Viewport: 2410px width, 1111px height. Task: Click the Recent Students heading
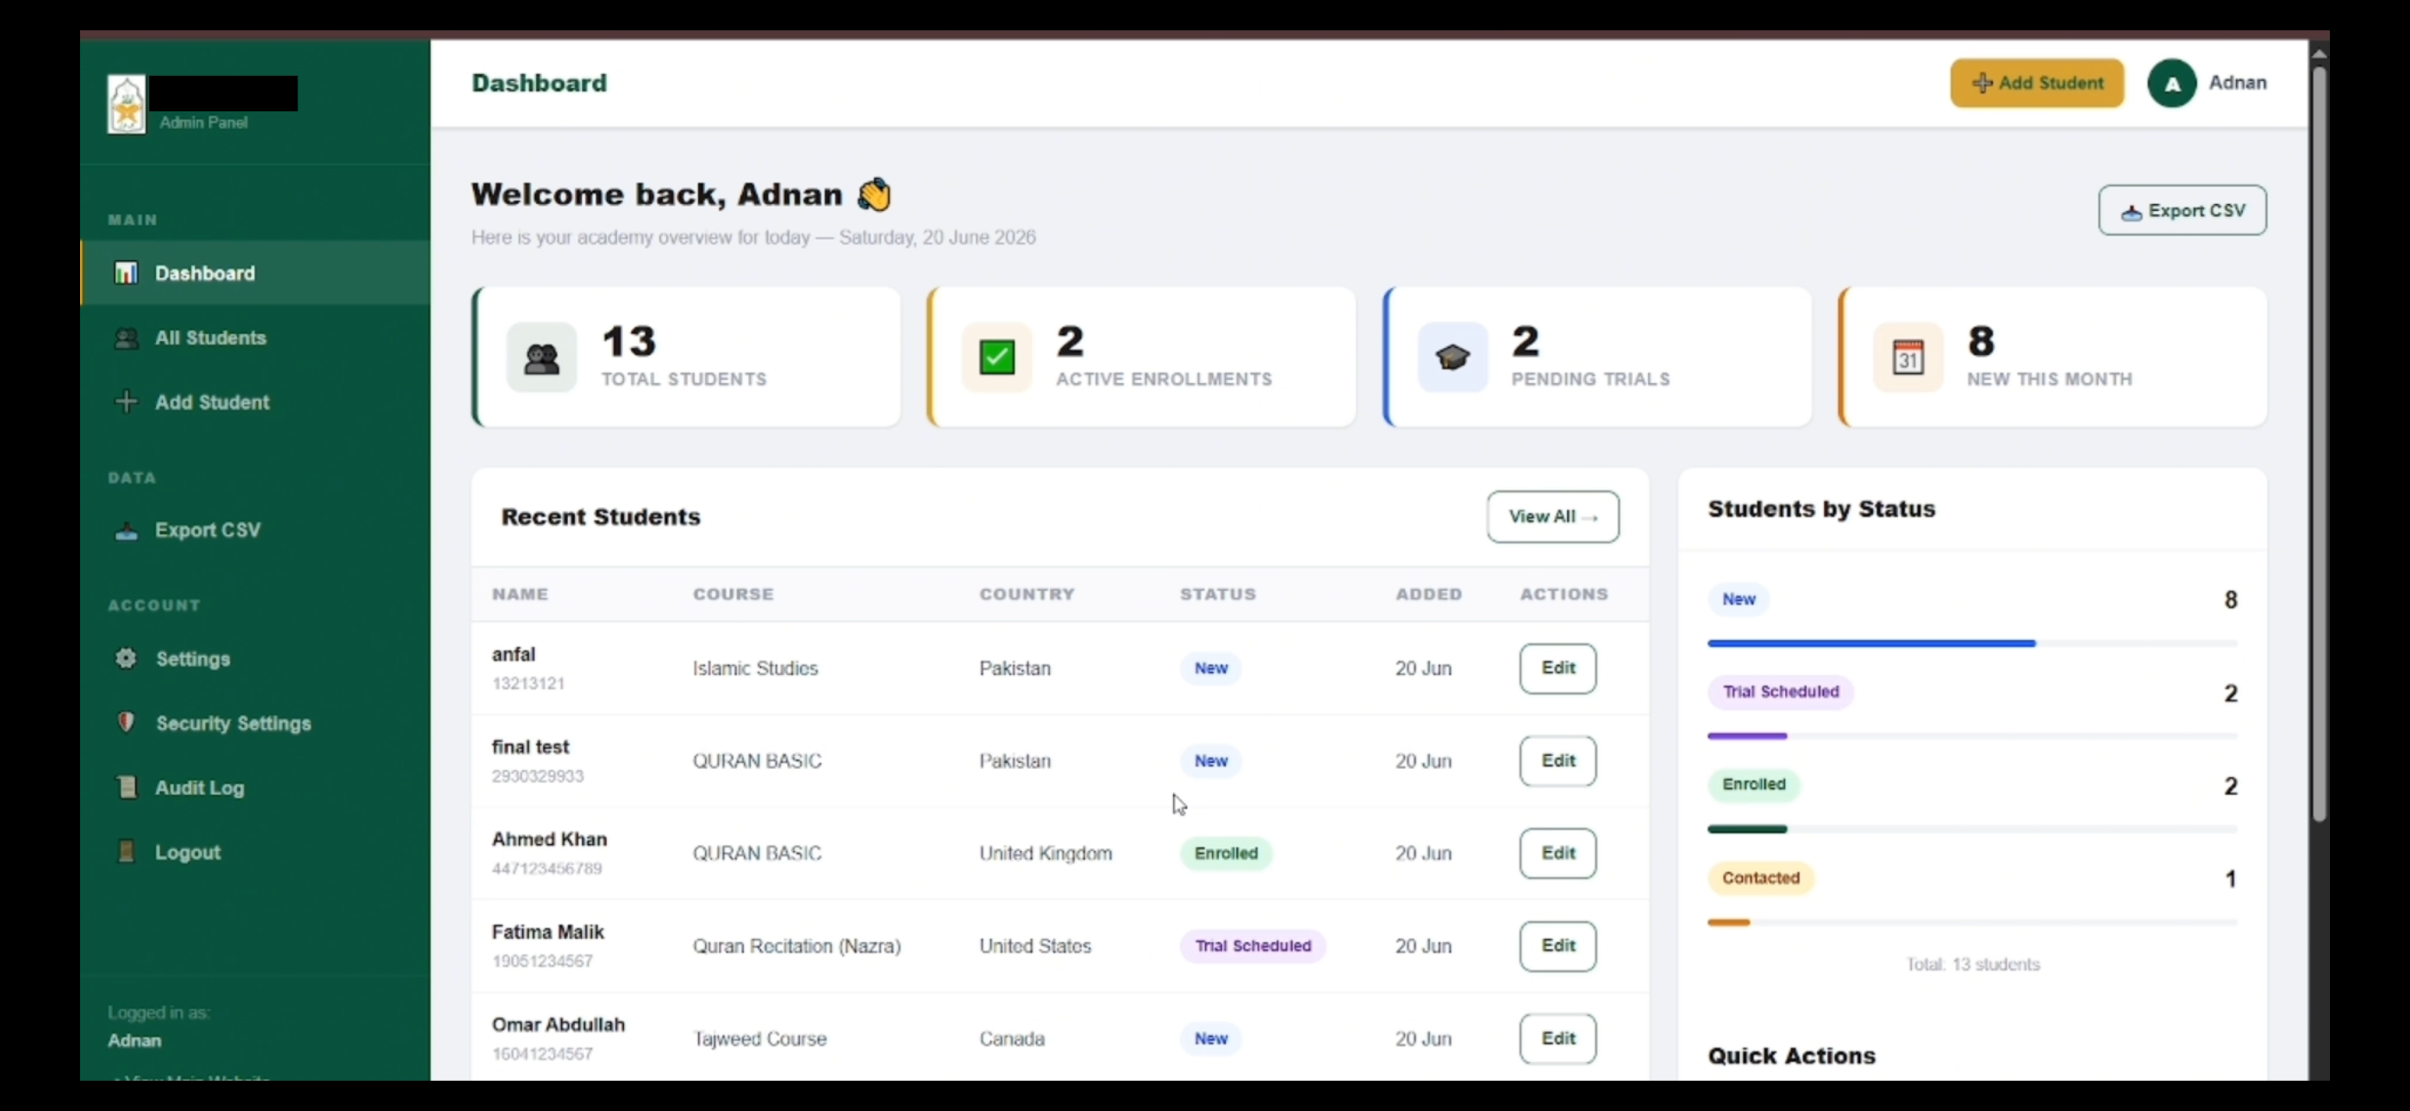pos(601,516)
